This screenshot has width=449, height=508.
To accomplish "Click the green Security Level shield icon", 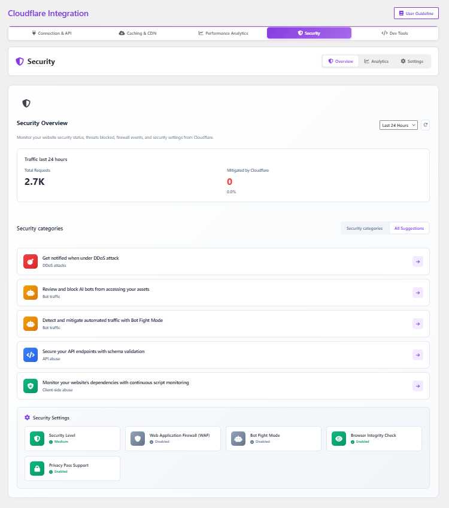I will click(37, 439).
